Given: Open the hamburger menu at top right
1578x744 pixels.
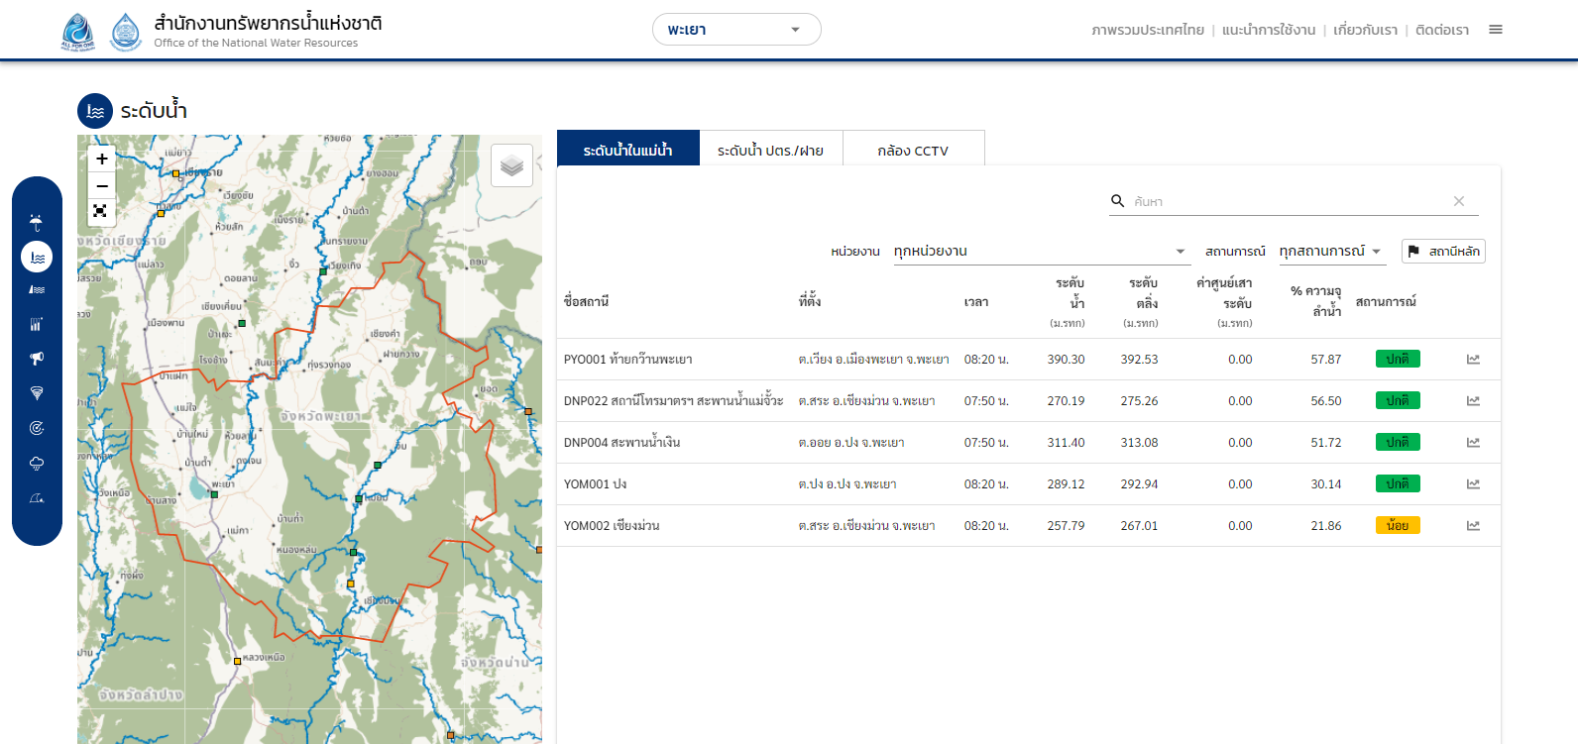Looking at the screenshot, I should pyautogui.click(x=1496, y=30).
